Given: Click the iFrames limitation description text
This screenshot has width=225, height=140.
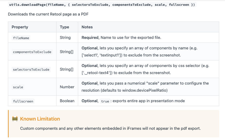Looking at the screenshot, I should coord(110,128).
